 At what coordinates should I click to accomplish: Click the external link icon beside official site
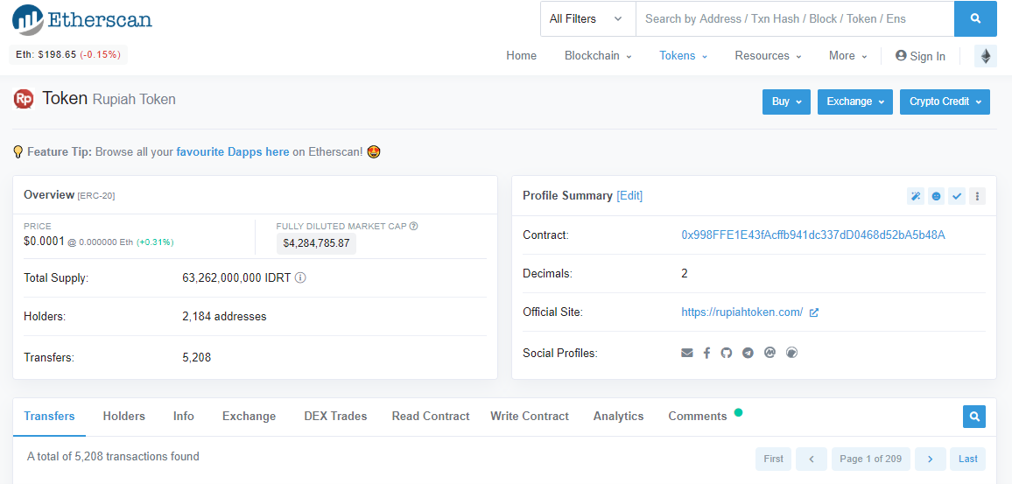(814, 312)
